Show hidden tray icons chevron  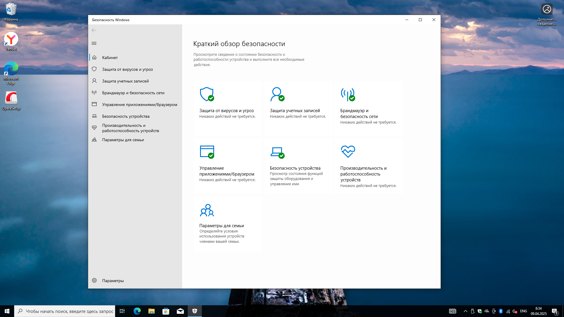tap(465, 311)
